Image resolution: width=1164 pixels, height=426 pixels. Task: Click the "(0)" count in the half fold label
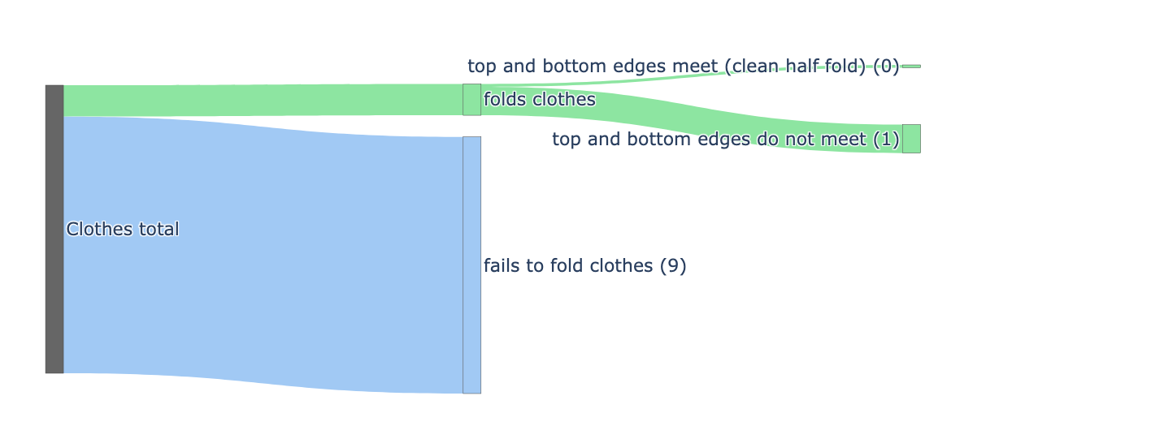click(x=886, y=67)
